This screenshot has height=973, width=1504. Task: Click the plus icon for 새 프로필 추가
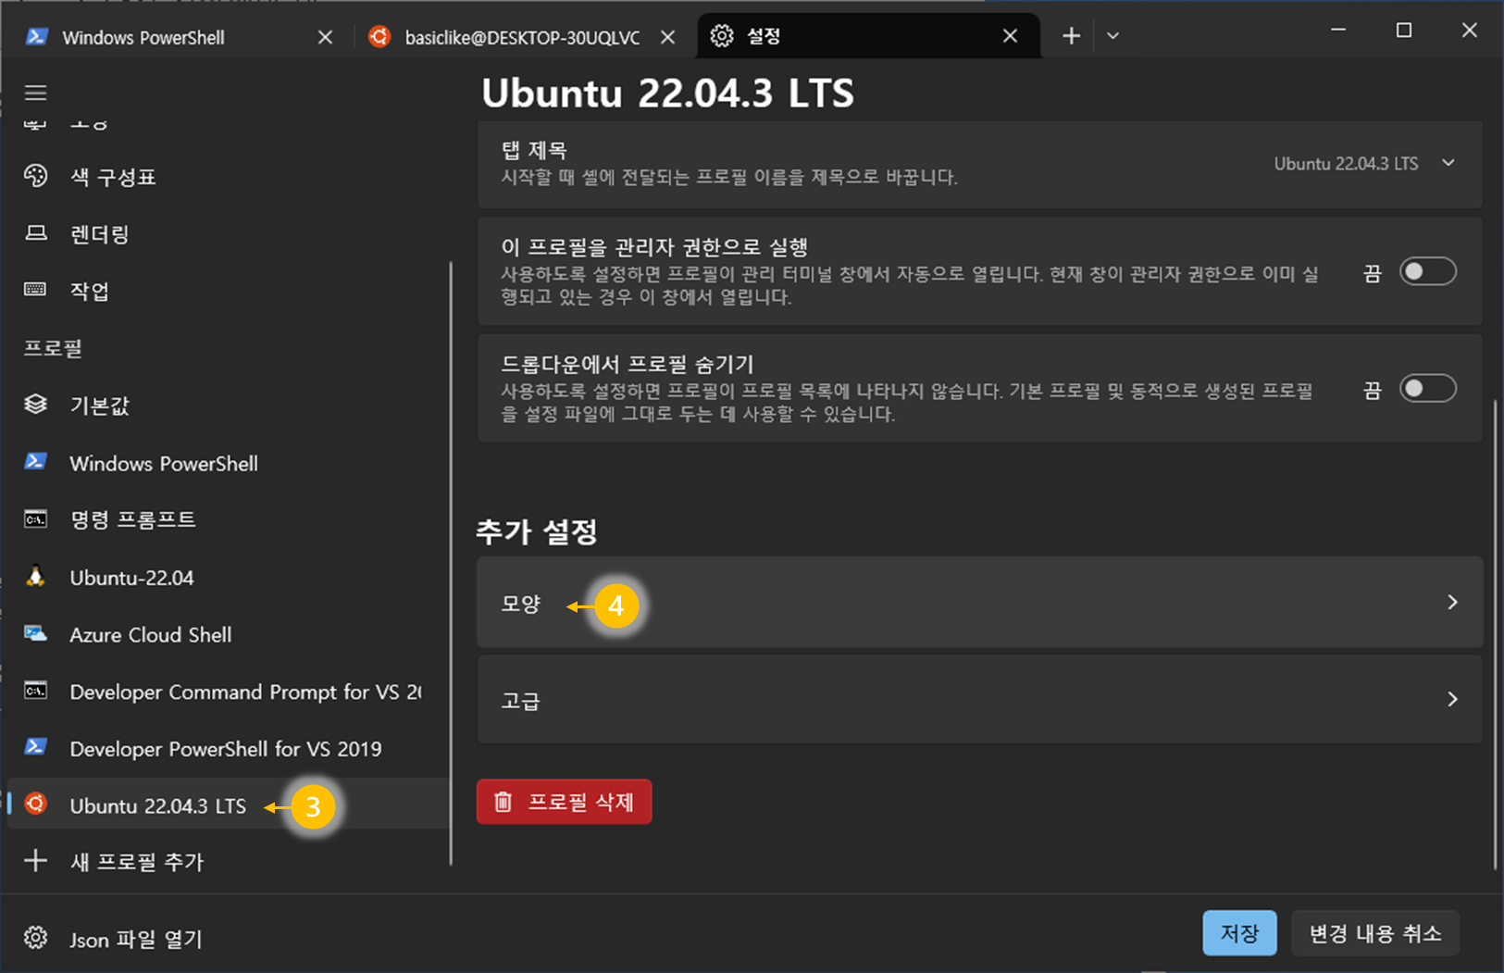point(35,860)
